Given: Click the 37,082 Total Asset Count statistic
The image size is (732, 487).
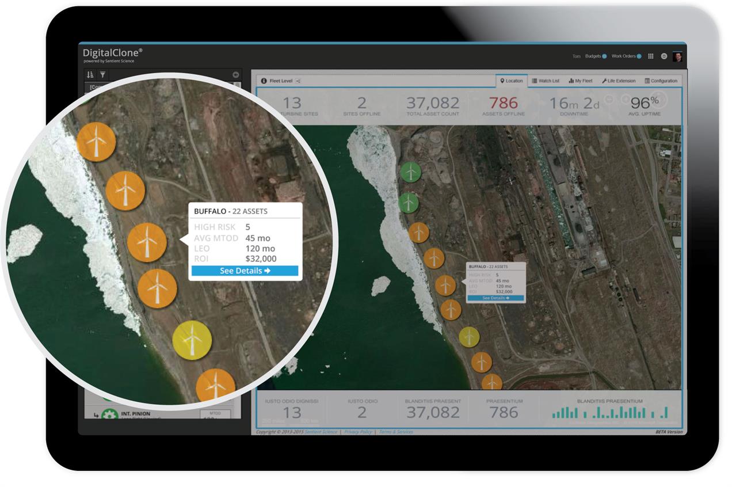Looking at the screenshot, I should click(433, 106).
